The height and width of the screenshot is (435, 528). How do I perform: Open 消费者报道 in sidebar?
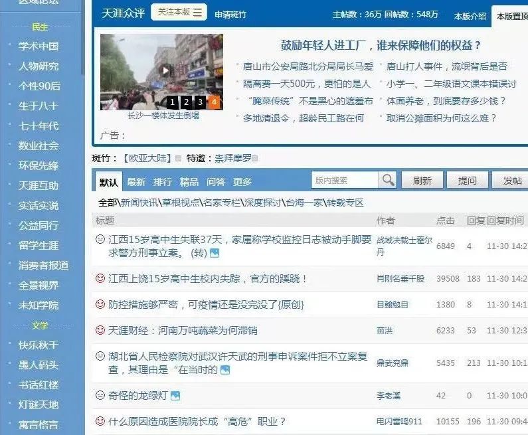click(43, 265)
